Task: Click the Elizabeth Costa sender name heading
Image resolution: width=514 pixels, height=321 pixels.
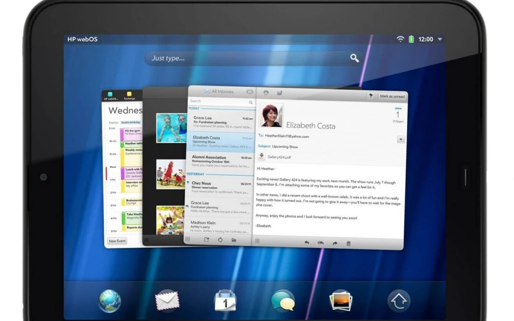Action: click(x=311, y=125)
